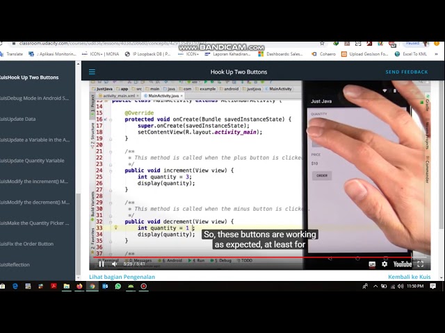Open lesson Update a Variable in the A...
Viewport: 445px width, 333px height.
point(35,140)
